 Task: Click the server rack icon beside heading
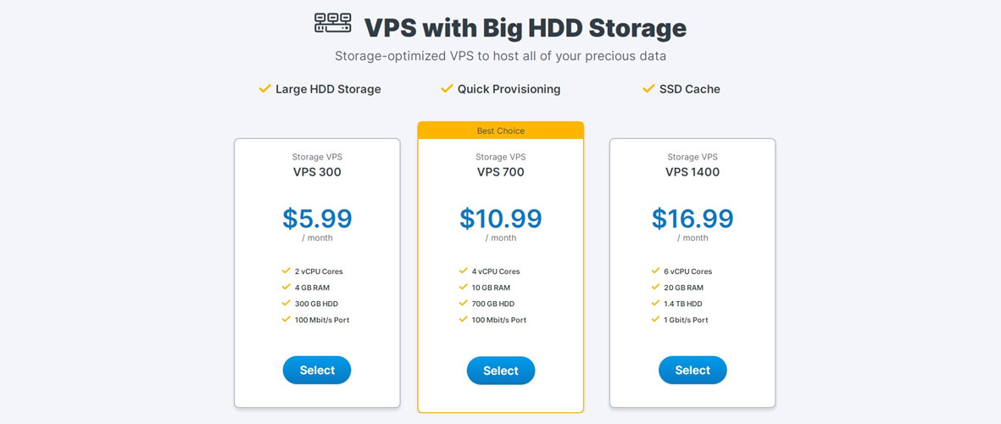tap(332, 23)
